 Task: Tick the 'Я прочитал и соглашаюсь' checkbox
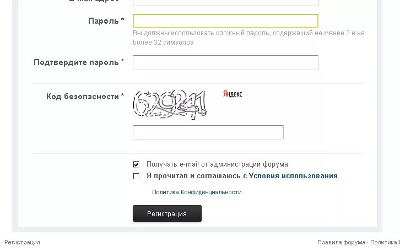136,176
